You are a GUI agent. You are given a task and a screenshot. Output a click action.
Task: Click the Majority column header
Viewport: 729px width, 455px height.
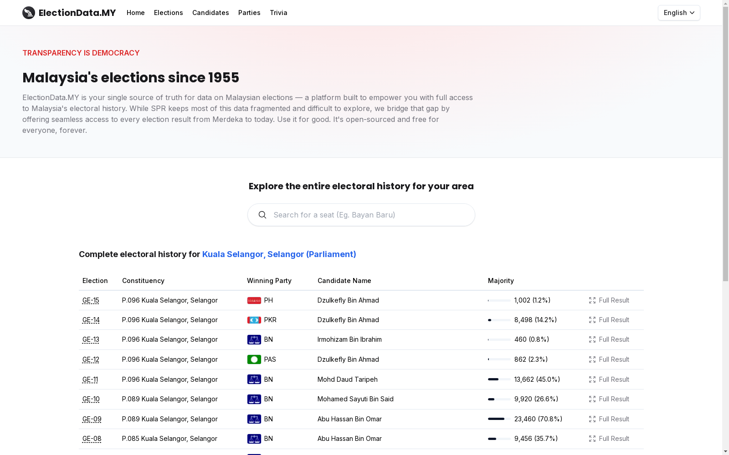[501, 281]
